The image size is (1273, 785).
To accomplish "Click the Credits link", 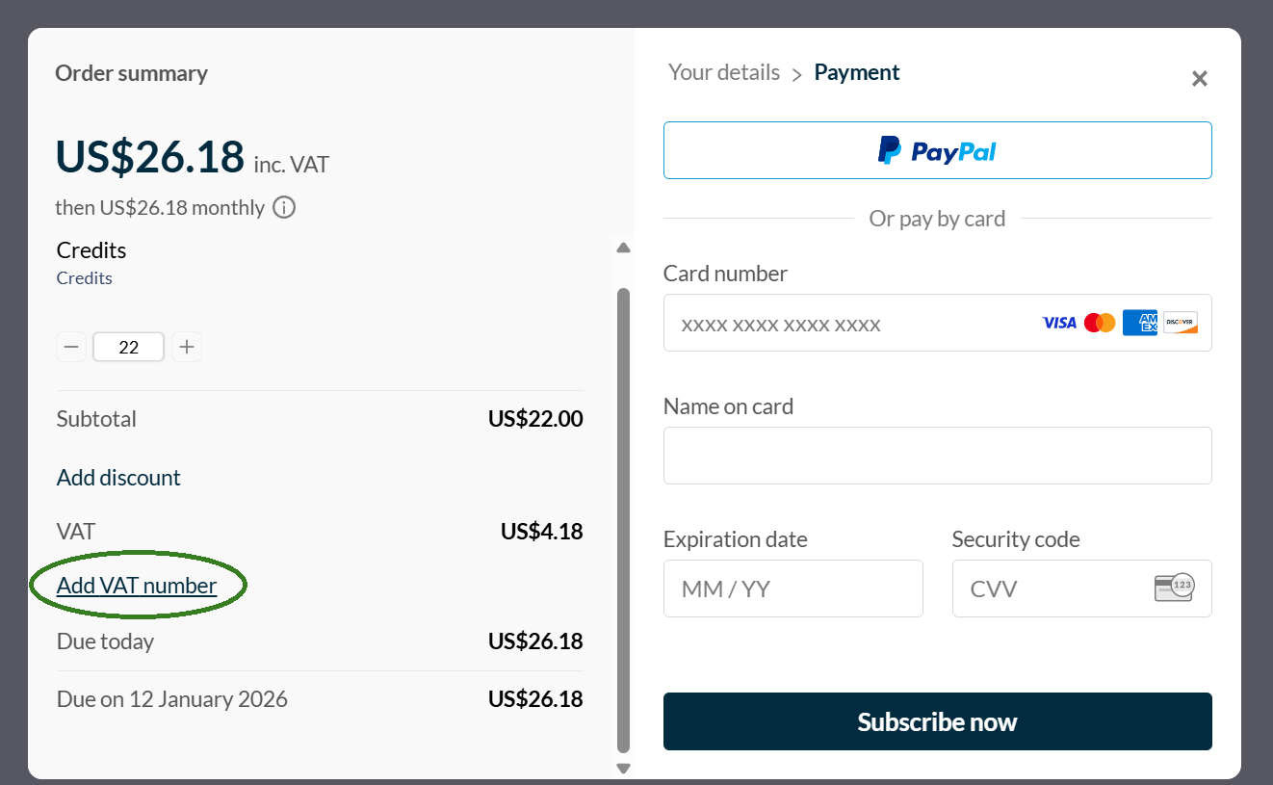I will 84,277.
